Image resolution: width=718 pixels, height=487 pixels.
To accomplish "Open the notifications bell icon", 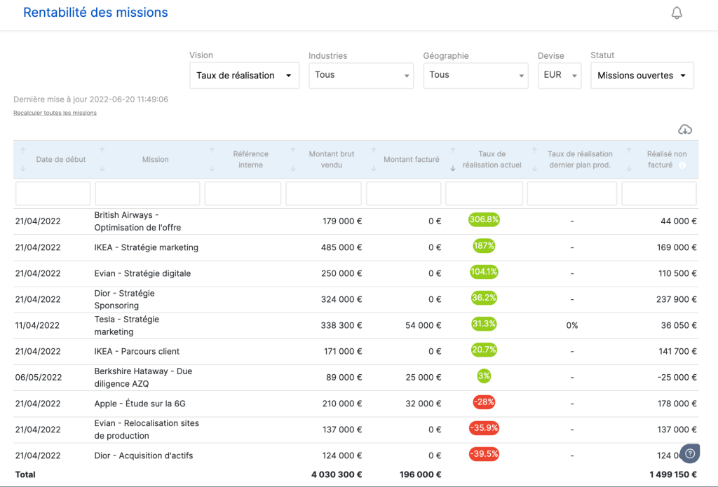I will pos(677,13).
